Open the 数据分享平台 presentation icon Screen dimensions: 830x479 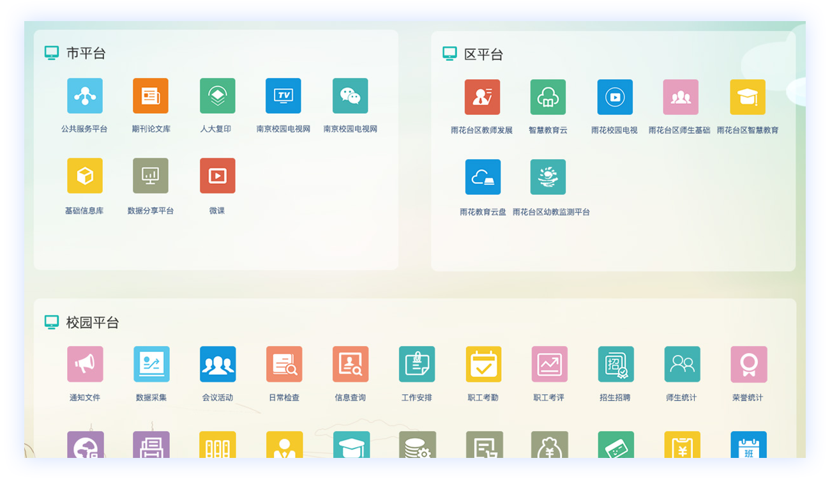(151, 176)
